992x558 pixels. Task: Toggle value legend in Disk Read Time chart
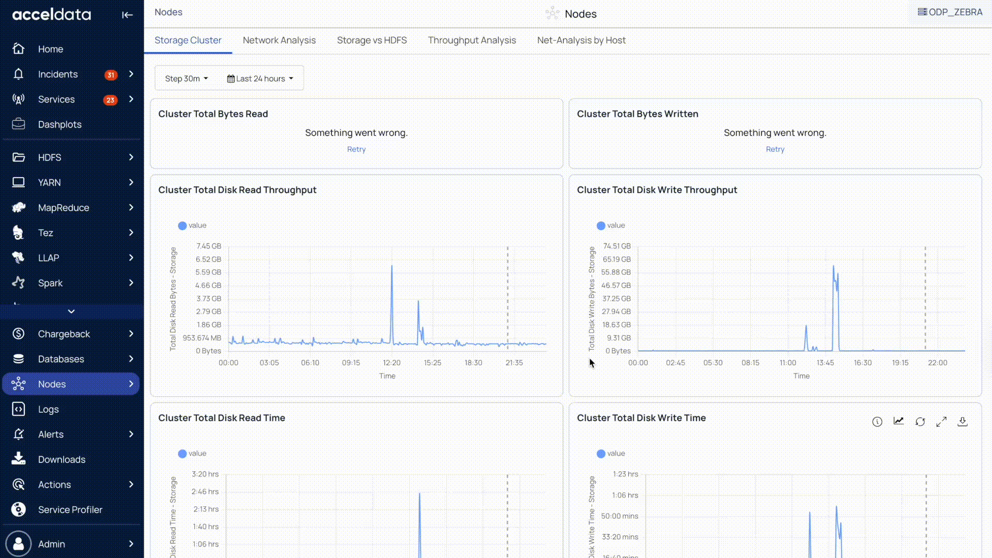tap(192, 453)
